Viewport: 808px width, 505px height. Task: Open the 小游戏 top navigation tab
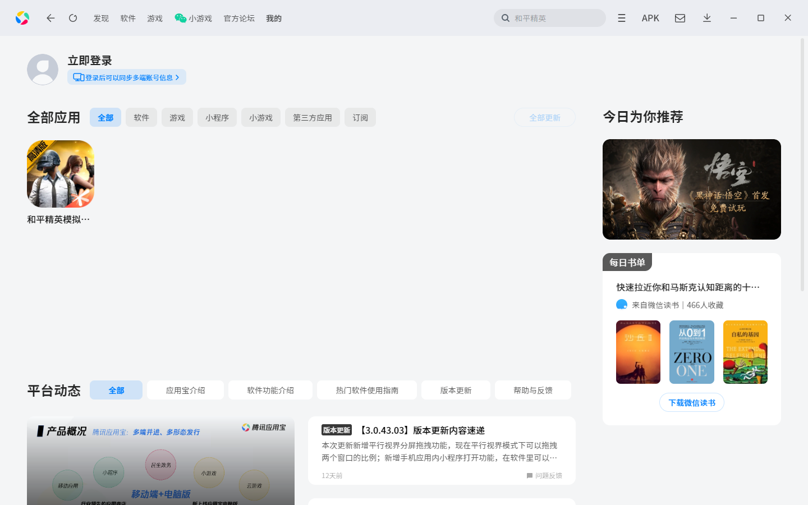194,18
